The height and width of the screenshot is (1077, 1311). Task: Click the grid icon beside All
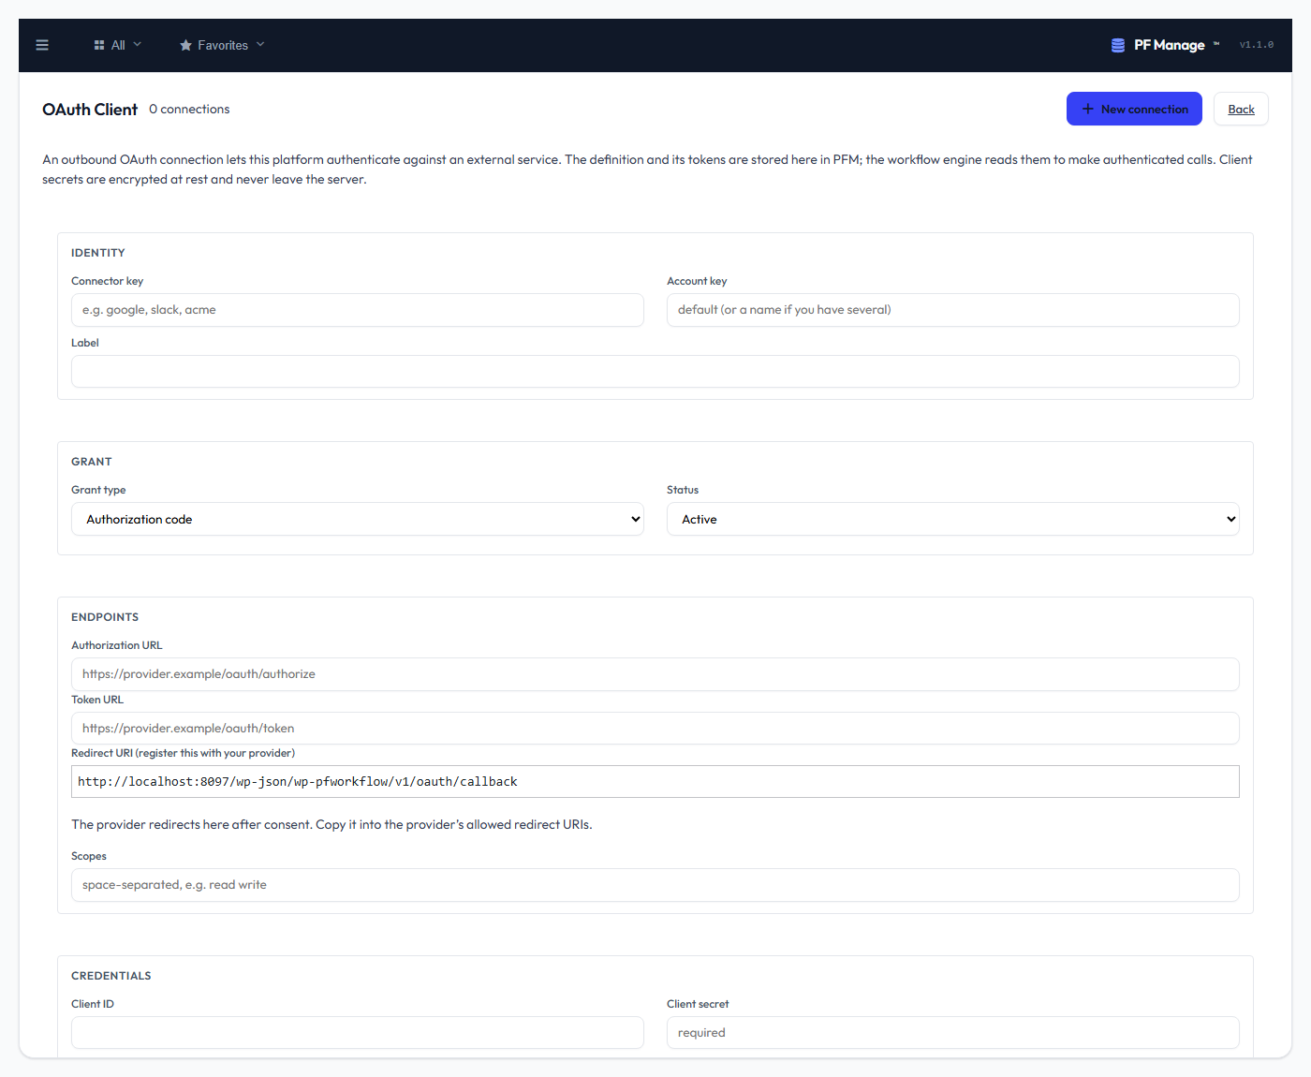[x=99, y=45]
